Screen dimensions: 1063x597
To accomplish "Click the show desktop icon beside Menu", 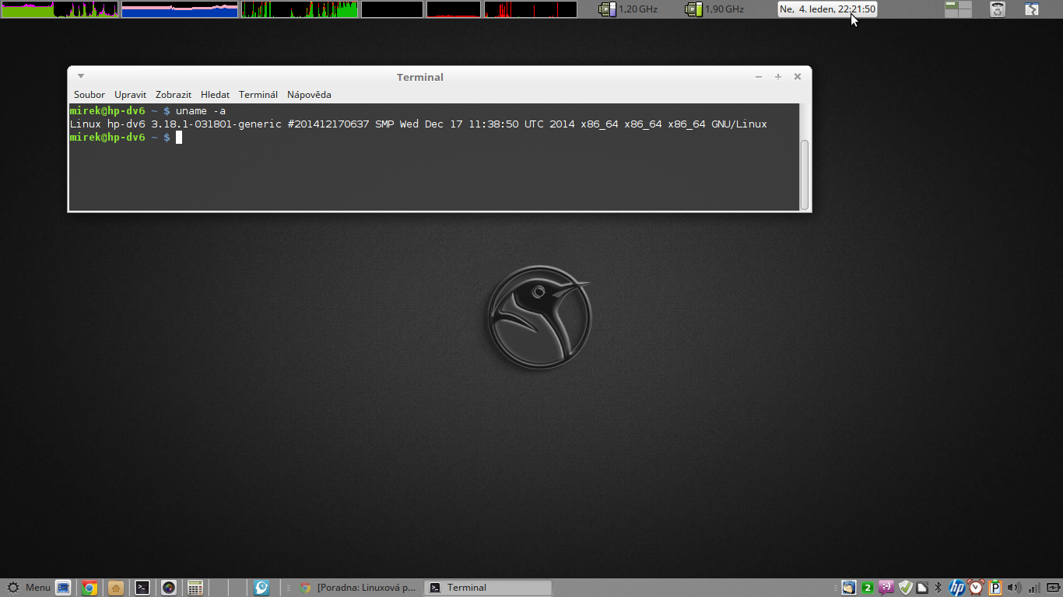I will click(x=64, y=588).
